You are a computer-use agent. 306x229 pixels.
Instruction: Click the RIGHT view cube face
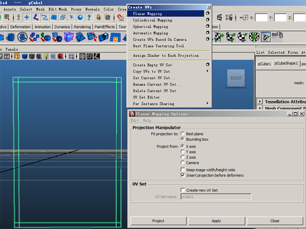(x=236, y=78)
